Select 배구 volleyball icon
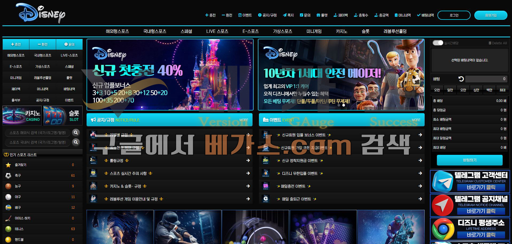Screen dimensions: 512x244 (x=8, y=207)
